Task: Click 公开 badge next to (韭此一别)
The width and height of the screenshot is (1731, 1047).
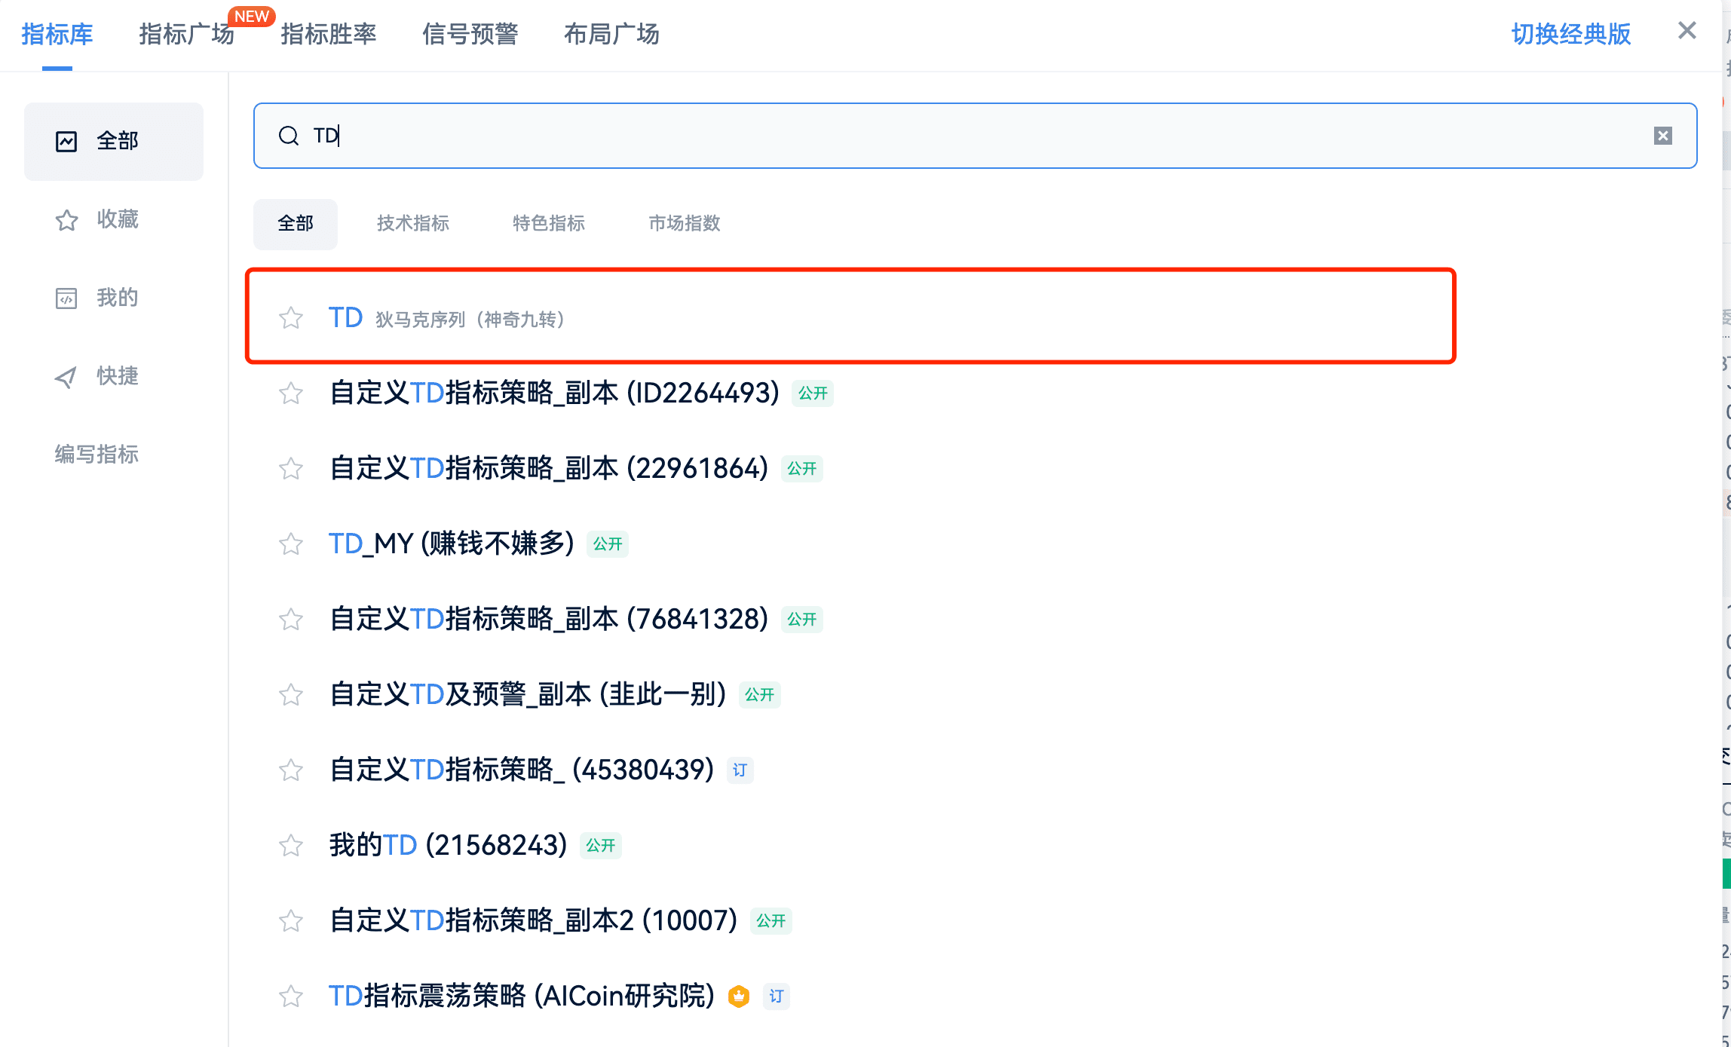Action: pyautogui.click(x=760, y=695)
